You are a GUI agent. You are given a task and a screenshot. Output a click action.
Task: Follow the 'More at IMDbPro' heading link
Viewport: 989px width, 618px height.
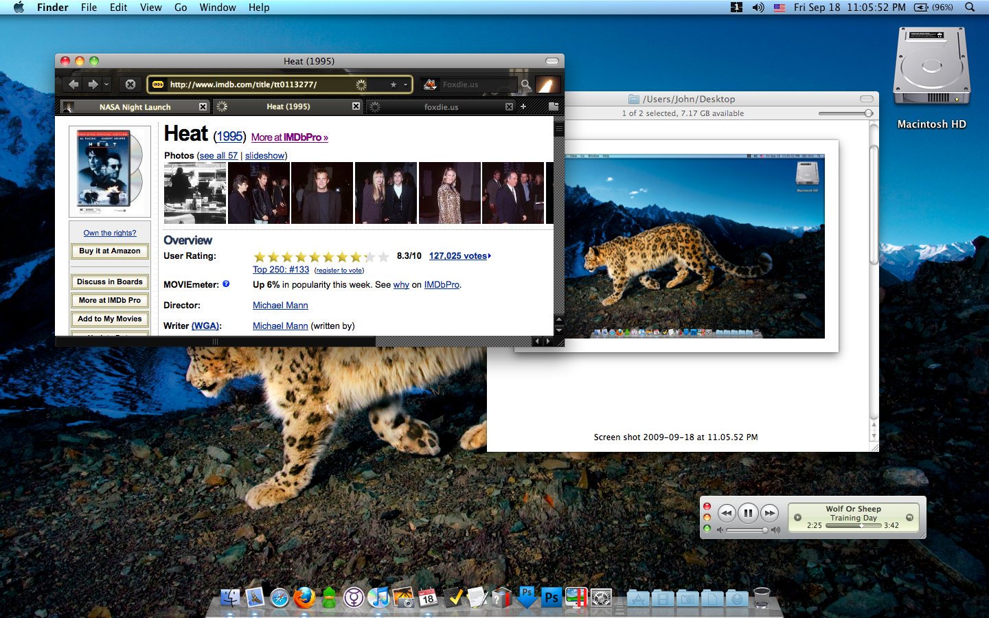(x=290, y=137)
